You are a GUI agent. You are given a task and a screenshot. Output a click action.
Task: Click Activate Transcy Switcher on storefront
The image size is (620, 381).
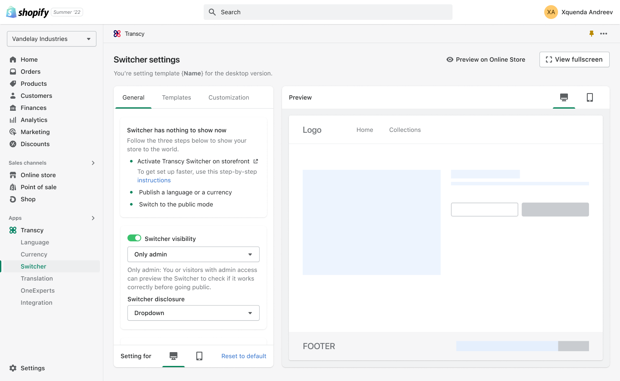(193, 161)
